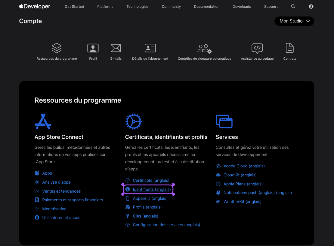Click the WeatherKit weather icon
334x246 pixels.
tap(218, 202)
